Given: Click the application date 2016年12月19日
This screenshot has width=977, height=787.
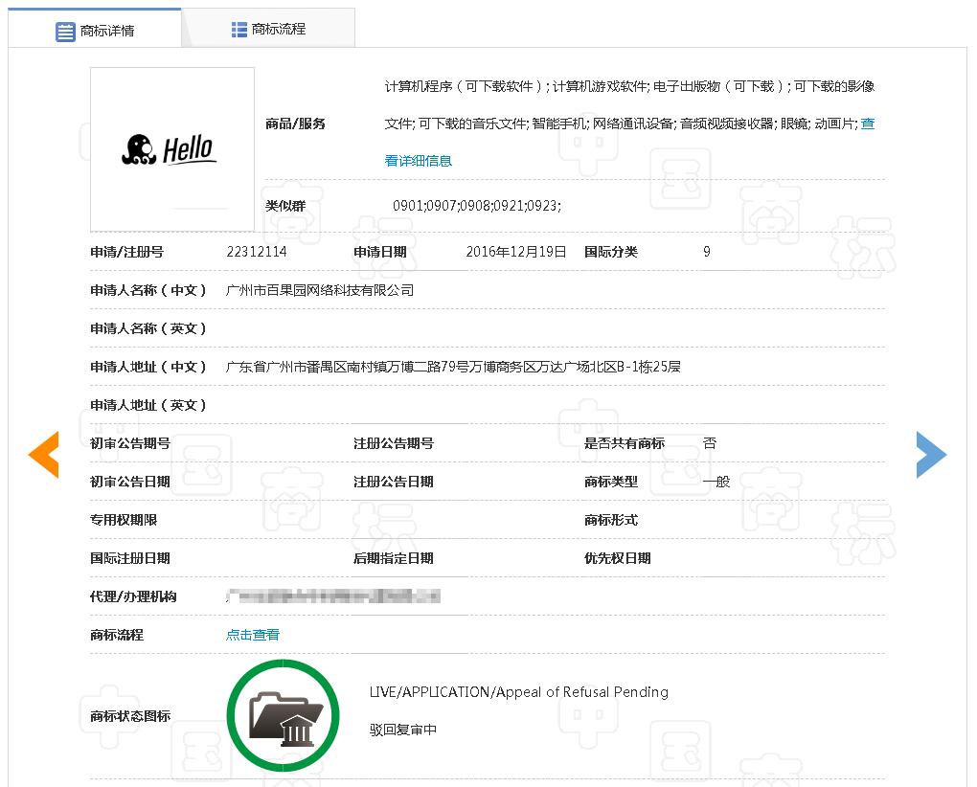Looking at the screenshot, I should coord(516,252).
